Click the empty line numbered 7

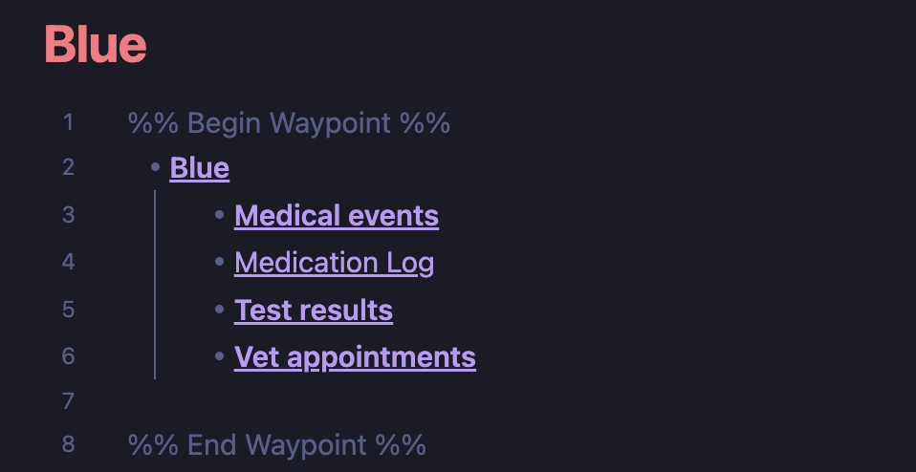pos(409,401)
